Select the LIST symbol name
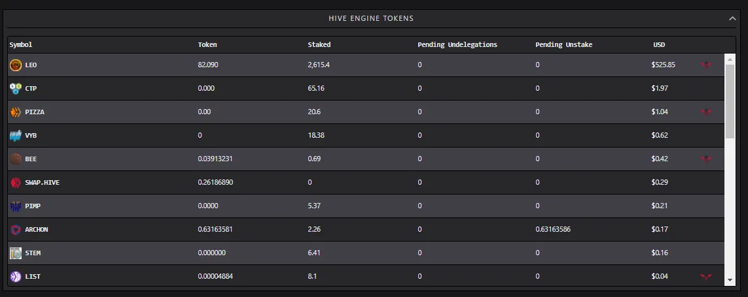Screen dimensions: 748x297 coord(33,276)
